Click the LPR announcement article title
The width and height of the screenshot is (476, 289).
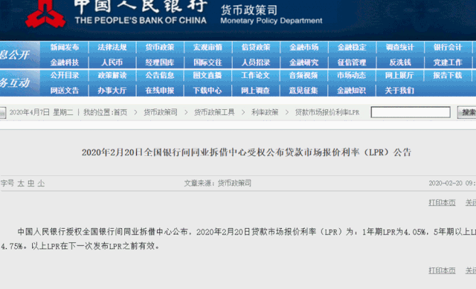(246, 152)
